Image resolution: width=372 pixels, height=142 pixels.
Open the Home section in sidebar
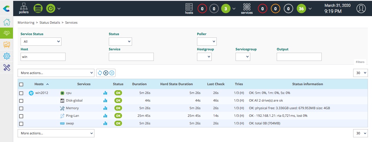6,22
